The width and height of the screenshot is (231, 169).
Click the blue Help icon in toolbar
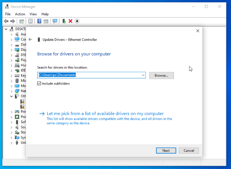[39, 21]
